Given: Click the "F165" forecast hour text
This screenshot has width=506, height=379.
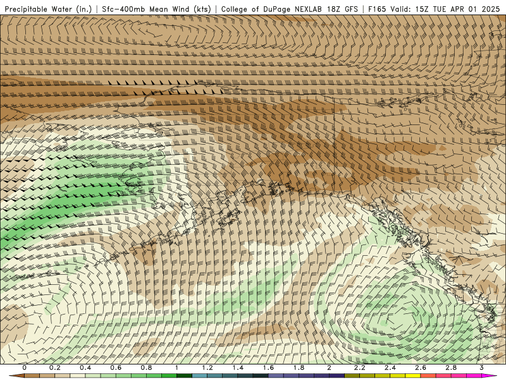Looking at the screenshot, I should [x=377, y=9].
